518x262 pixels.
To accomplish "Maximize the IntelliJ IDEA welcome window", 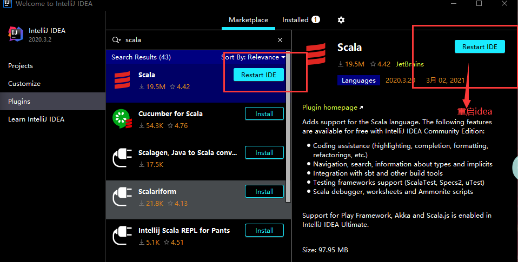I will 479,3.
